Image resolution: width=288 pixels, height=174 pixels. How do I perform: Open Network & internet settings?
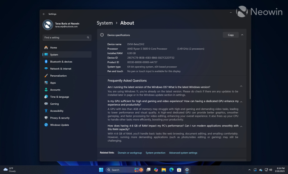point(60,68)
